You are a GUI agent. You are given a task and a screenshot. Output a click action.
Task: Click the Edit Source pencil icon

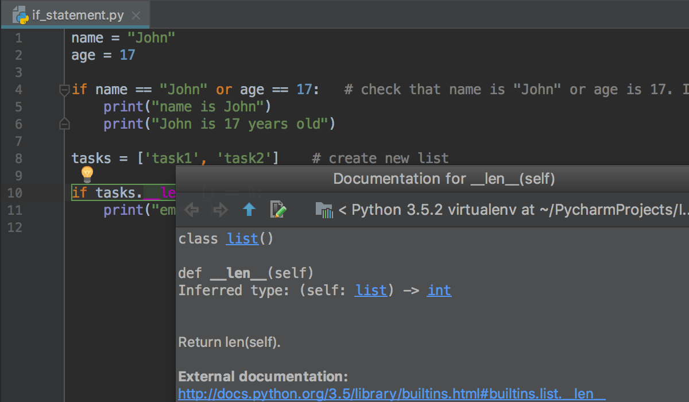278,210
